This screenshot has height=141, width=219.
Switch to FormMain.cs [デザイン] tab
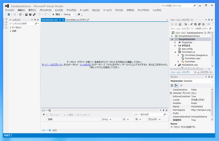pos(78,20)
